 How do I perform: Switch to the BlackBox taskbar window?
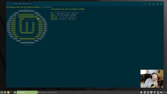click(x=27, y=92)
